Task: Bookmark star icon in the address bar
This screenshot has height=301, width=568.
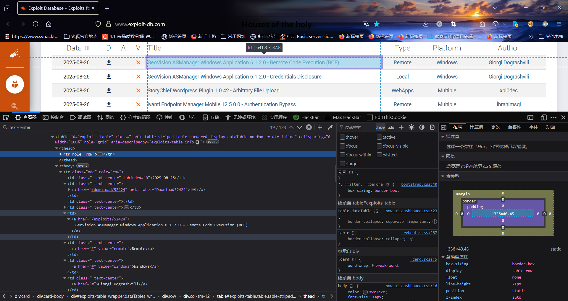Action: [377, 24]
